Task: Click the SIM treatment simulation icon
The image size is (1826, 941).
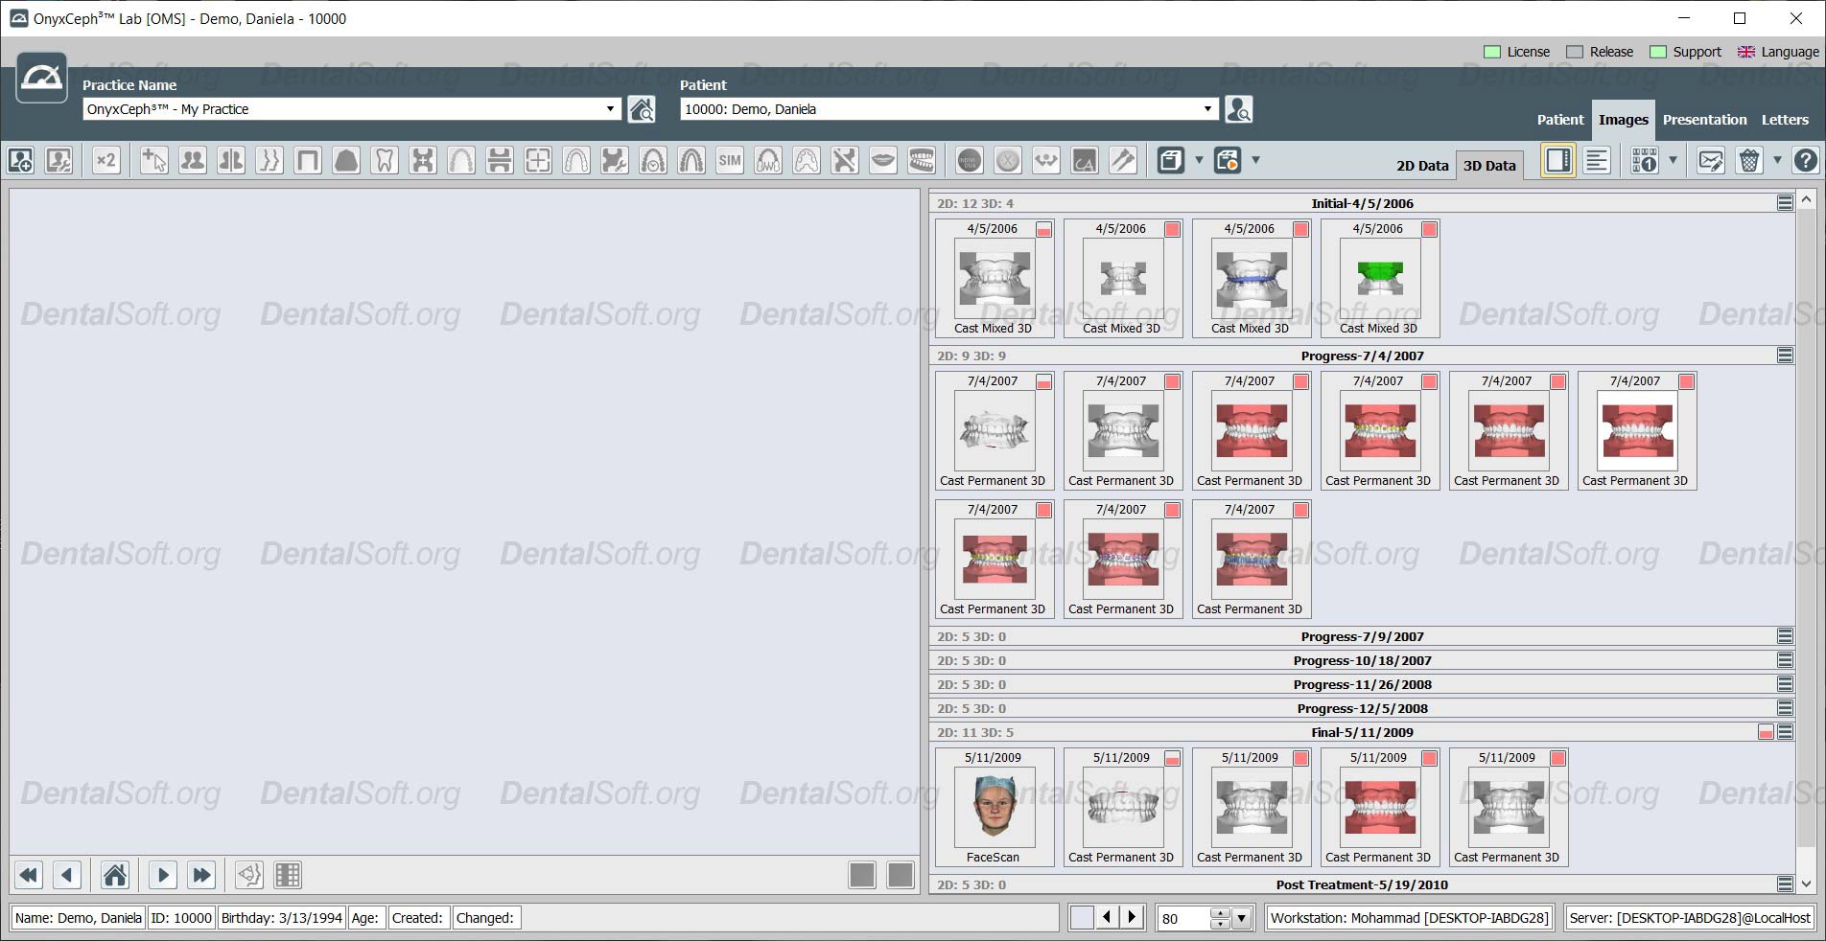Action: 730,160
